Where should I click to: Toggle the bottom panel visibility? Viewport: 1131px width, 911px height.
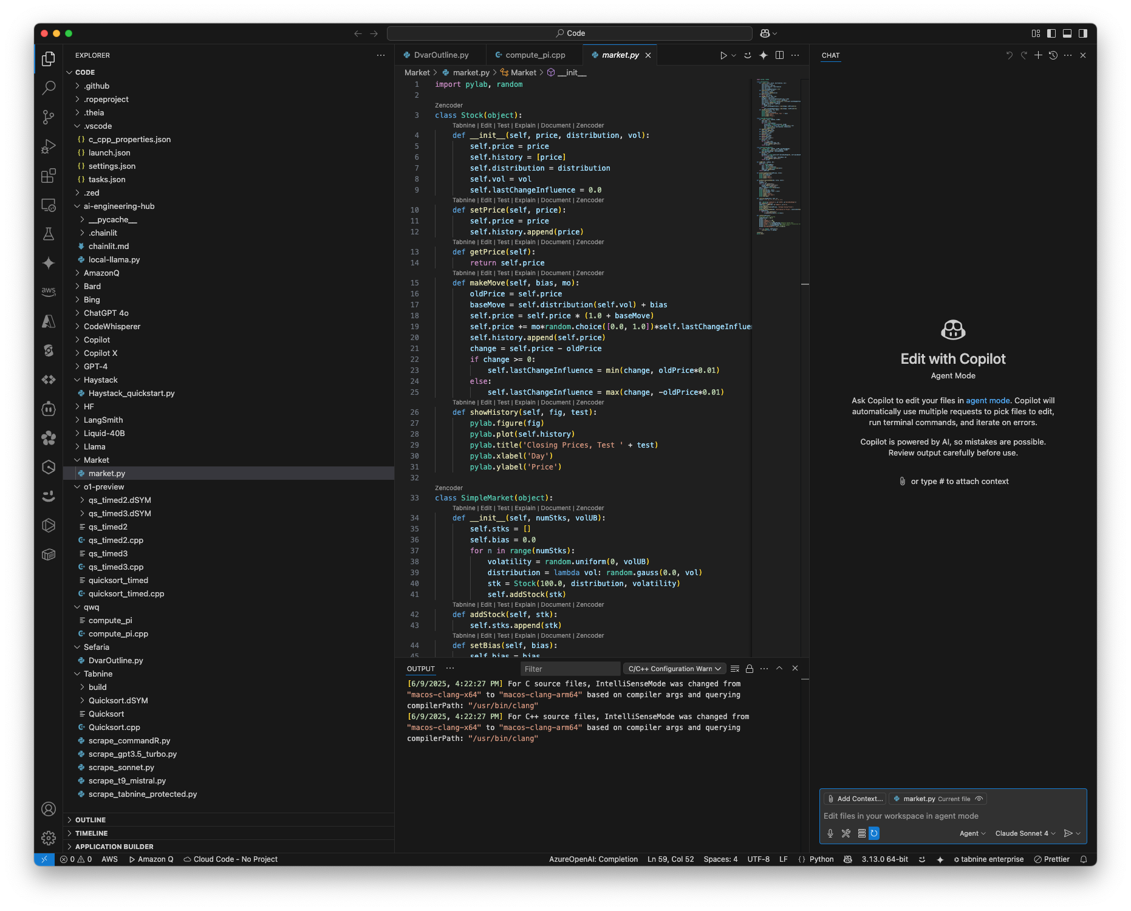(1067, 33)
